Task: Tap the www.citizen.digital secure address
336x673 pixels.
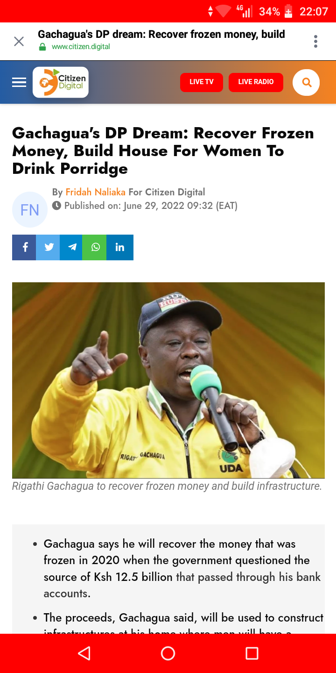Action: [x=81, y=47]
